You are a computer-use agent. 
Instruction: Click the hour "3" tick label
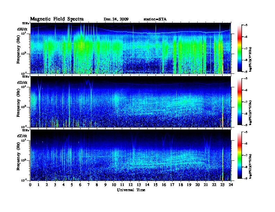[x=56, y=185]
